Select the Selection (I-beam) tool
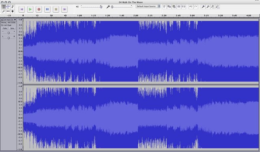This screenshot has height=152, width=260. (x=4, y=7)
